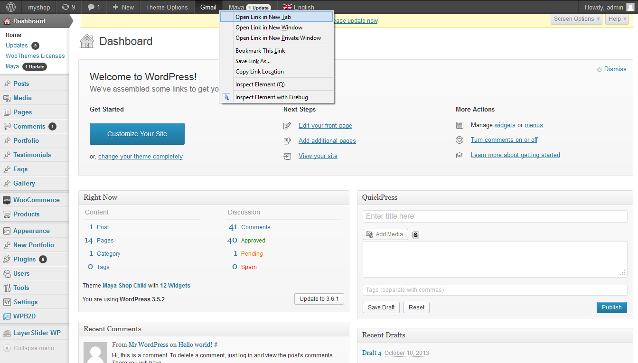Click the Products box icon in sidebar
Viewport: 638px width, 363px height.
pos(7,214)
